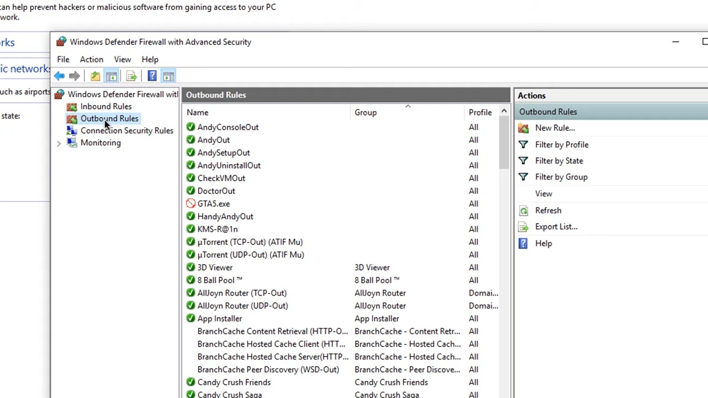The image size is (708, 398).
Task: Open the File menu
Action: click(x=63, y=59)
